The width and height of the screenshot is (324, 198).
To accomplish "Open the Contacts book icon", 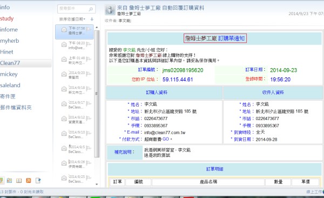I will click(19, 180).
